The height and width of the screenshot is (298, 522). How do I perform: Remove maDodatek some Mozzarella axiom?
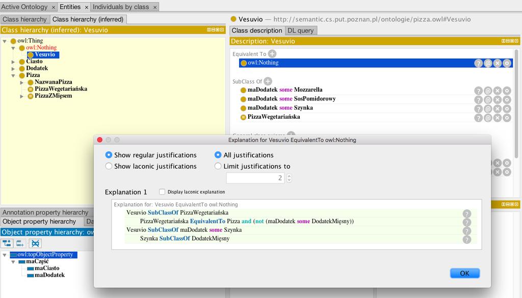click(x=498, y=91)
